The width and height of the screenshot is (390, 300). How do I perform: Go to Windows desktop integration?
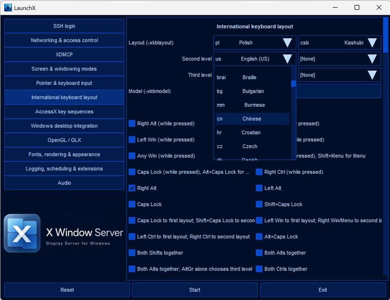click(64, 126)
